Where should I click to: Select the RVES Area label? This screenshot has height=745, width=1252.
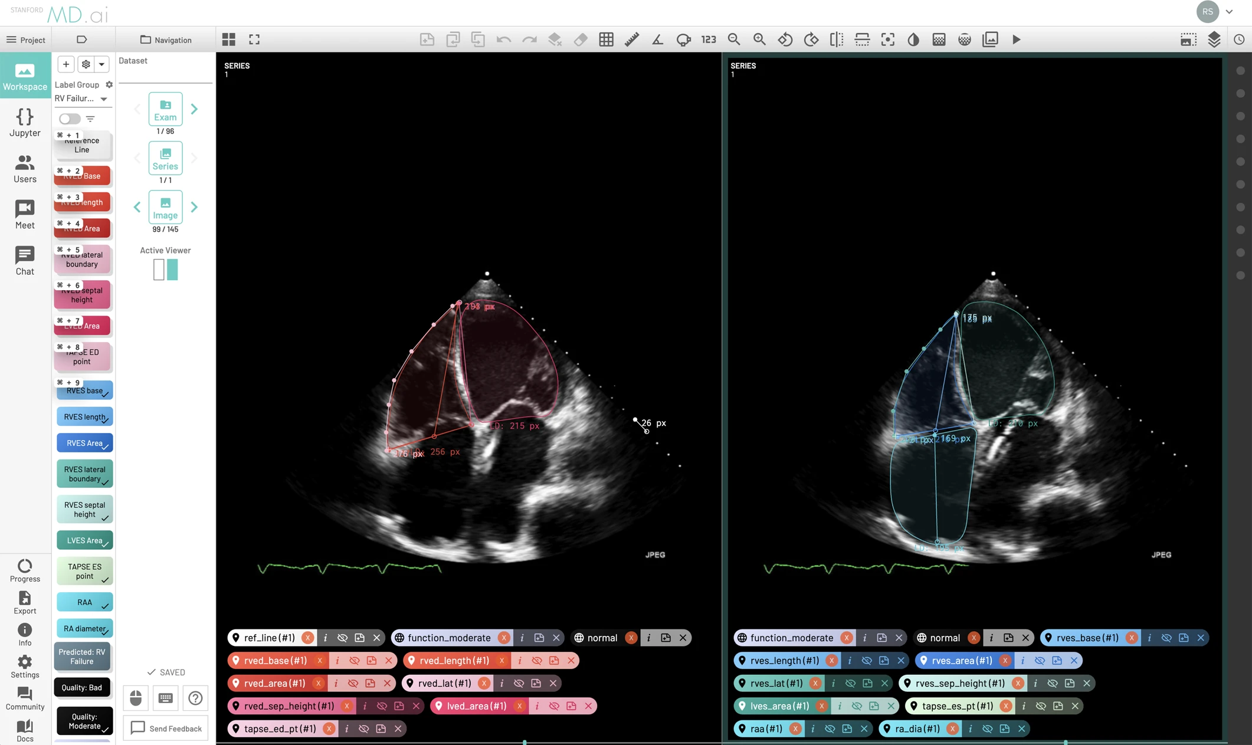coord(84,443)
